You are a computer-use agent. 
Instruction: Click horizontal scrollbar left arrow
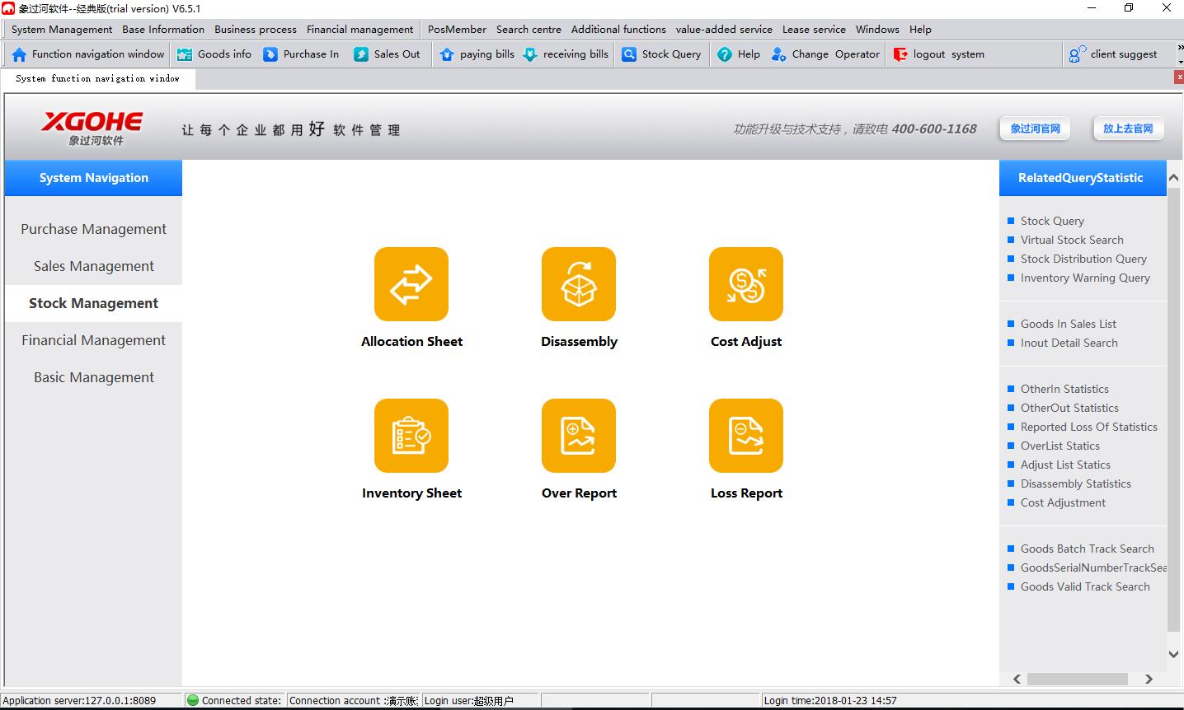tap(1017, 680)
